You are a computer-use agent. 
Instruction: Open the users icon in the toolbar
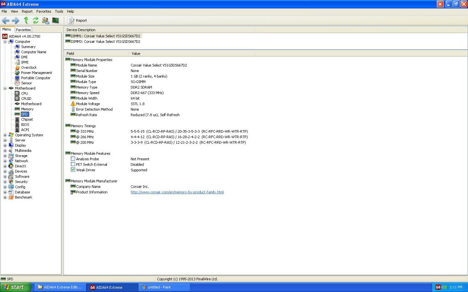[45, 20]
